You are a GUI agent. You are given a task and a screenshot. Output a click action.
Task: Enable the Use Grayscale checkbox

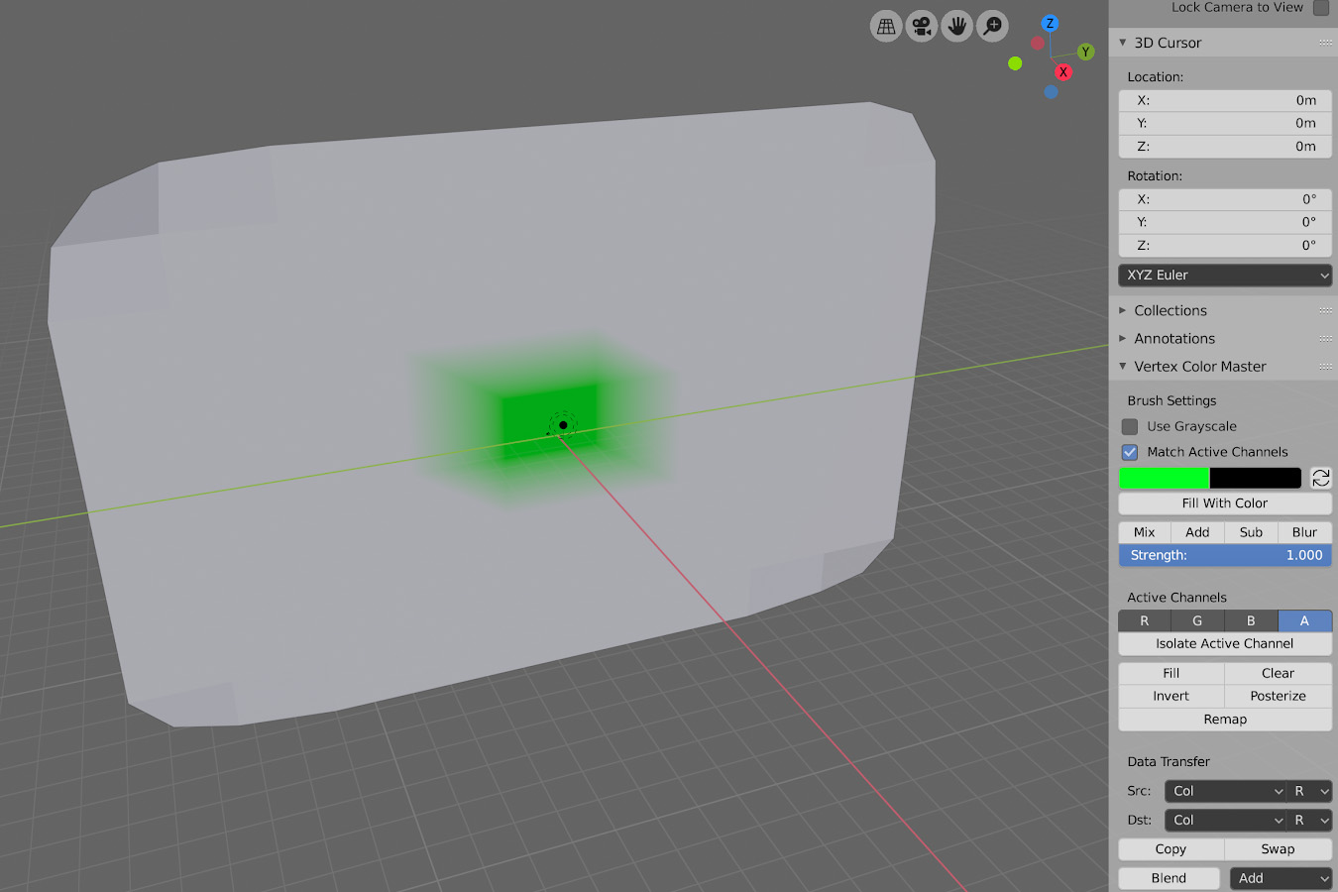[x=1130, y=427]
